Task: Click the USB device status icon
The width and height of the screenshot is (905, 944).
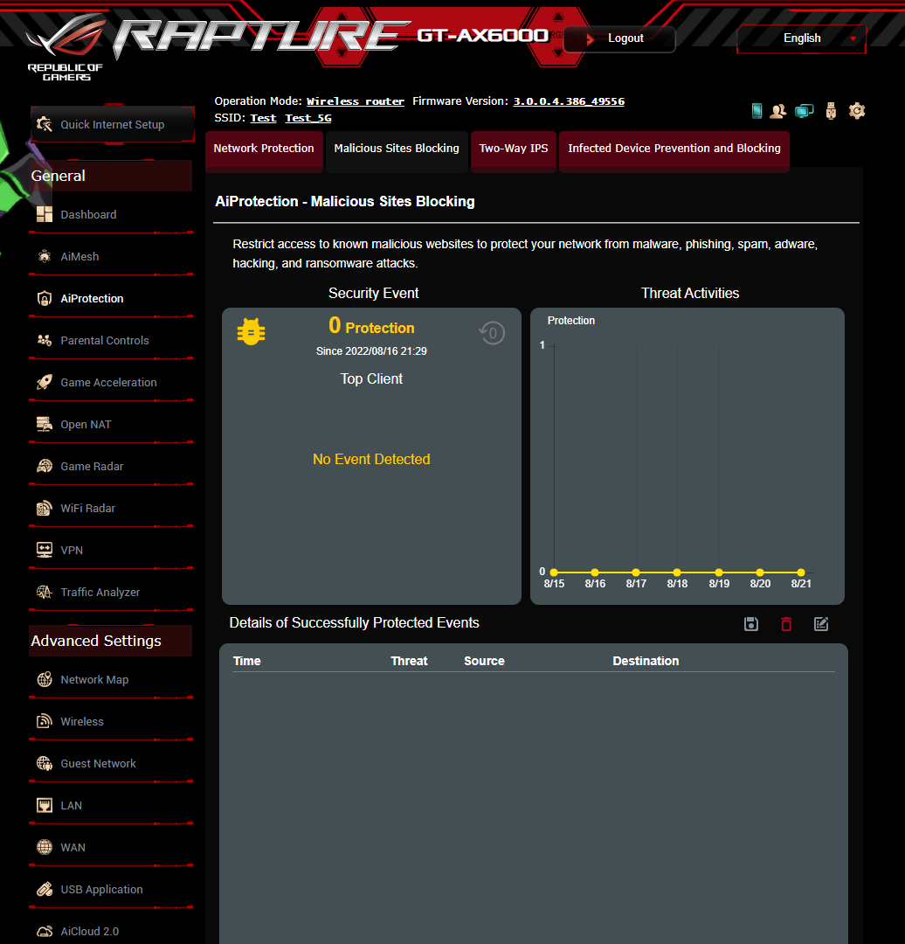Action: click(831, 111)
